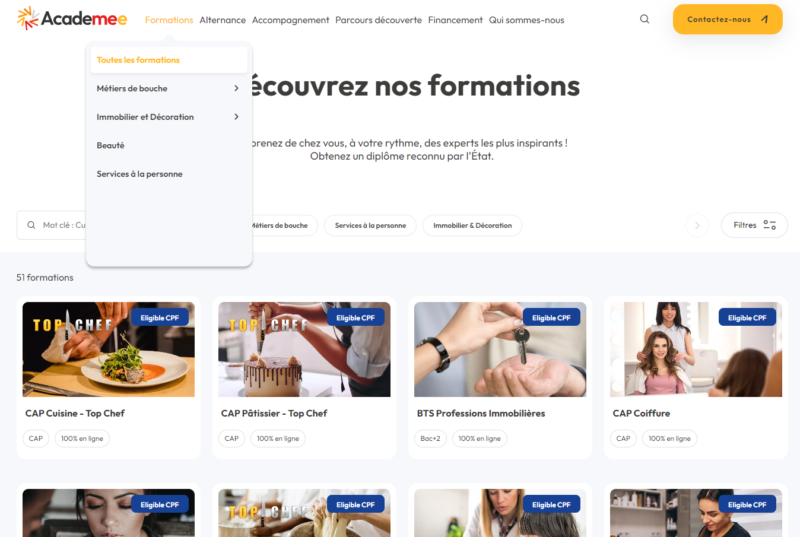The width and height of the screenshot is (800, 537).
Task: Open the BTS Professions Immobilières card image
Action: point(500,349)
